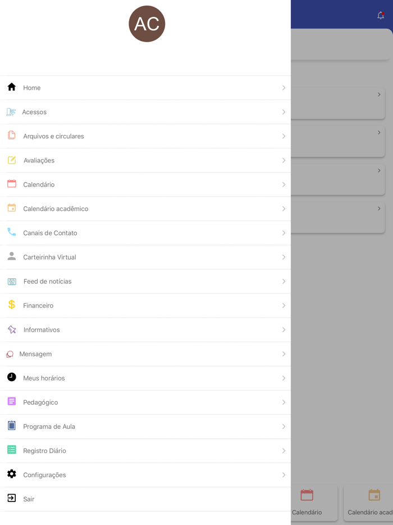
Task: Expand the Informativos row chevron
Action: click(284, 330)
